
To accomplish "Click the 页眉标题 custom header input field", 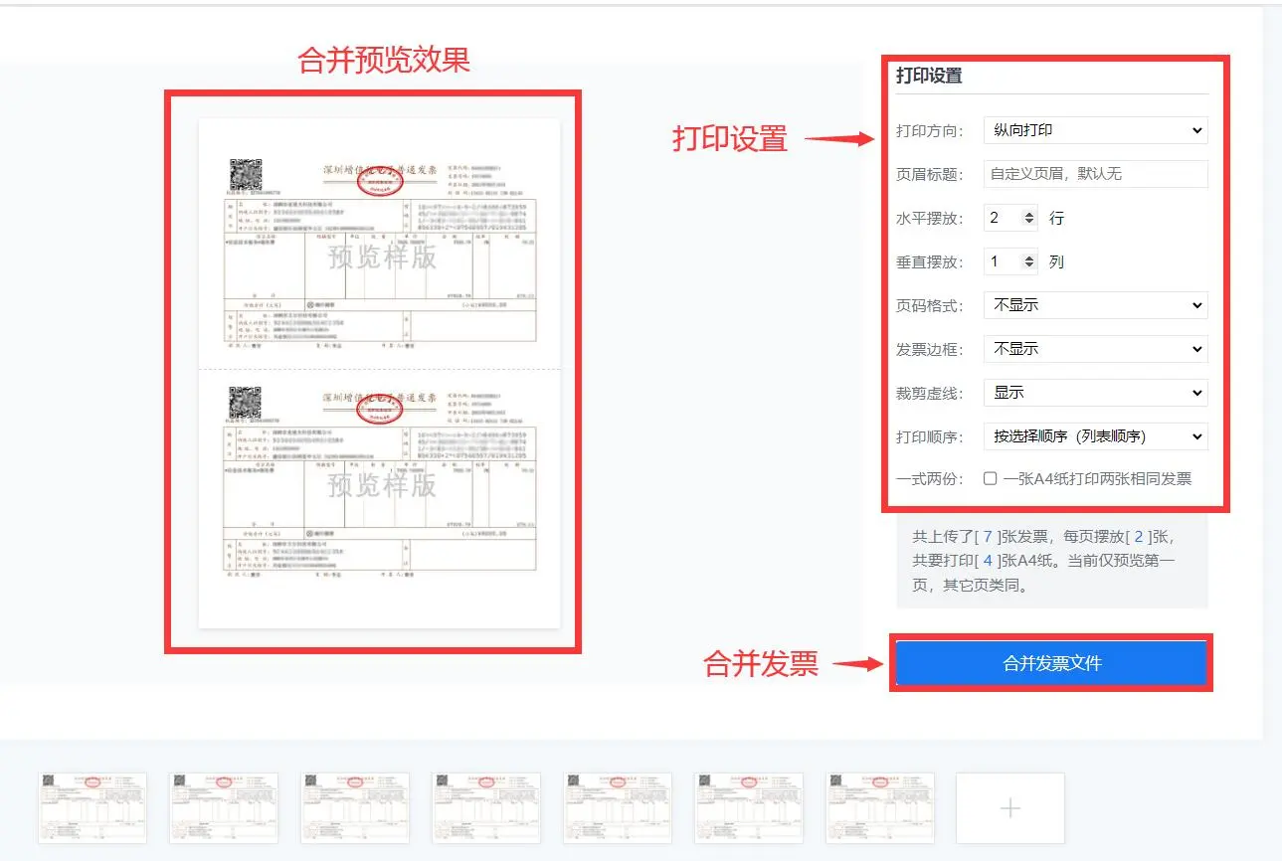I will (x=1095, y=174).
